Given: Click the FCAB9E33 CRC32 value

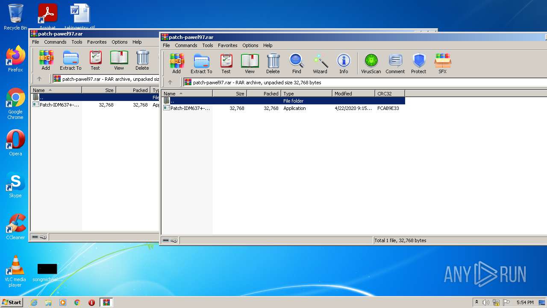Looking at the screenshot, I should click(x=388, y=108).
